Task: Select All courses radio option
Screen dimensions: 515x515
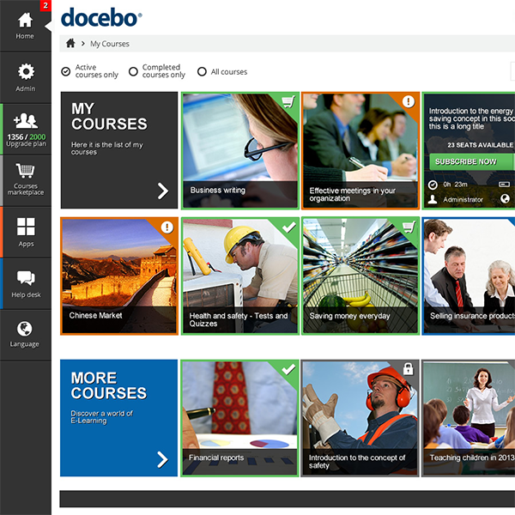Action: pos(203,72)
